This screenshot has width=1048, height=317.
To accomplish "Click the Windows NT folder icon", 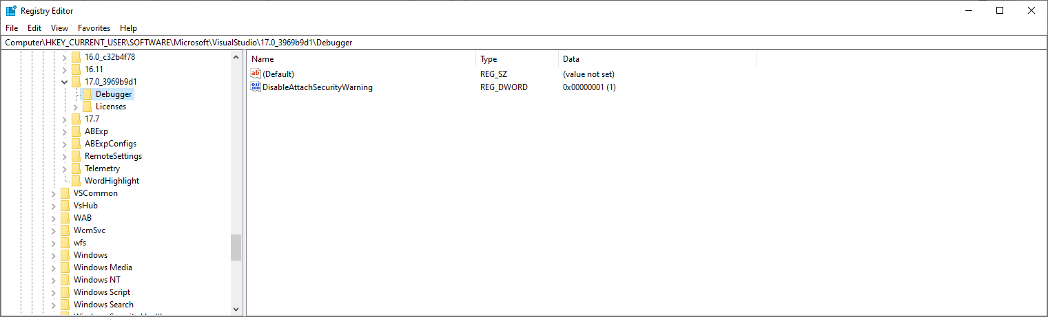I will tap(65, 280).
